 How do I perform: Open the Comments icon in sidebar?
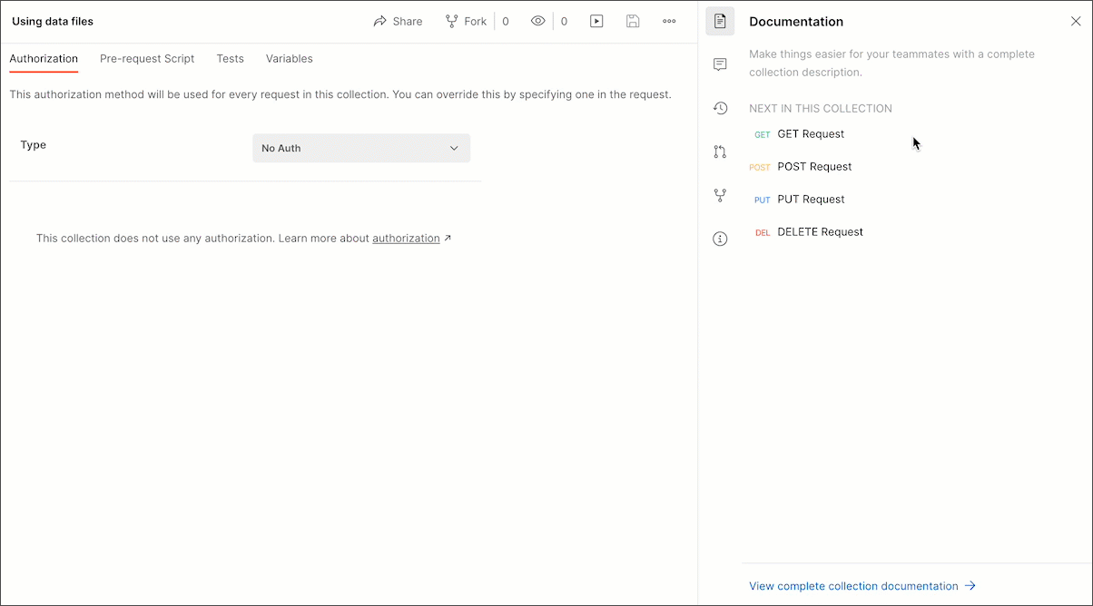coord(720,64)
